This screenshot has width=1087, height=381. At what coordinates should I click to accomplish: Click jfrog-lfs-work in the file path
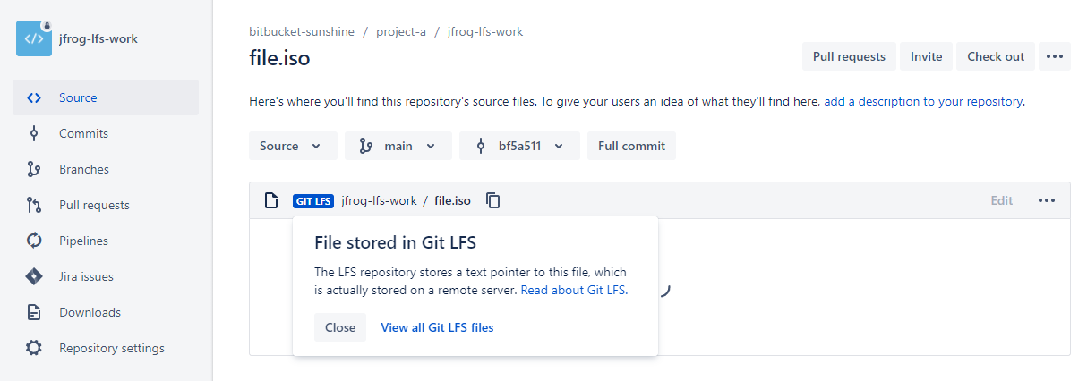click(x=379, y=200)
